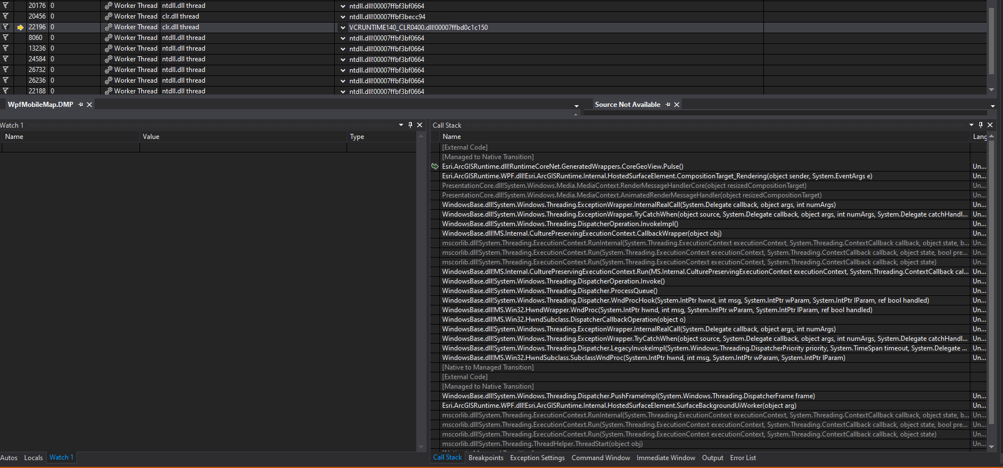
Task: Expand the VCRUNTIME140_CLR0400.dll location dropdown
Action: (343, 28)
